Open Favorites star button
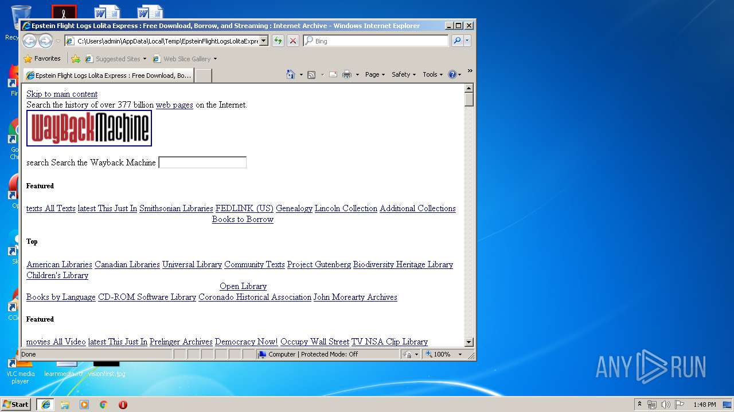The height and width of the screenshot is (412, 734). pyautogui.click(x=42, y=58)
